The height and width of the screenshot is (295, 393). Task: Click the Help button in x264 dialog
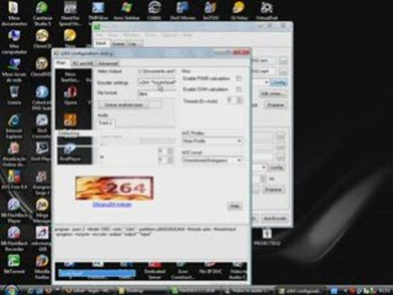pyautogui.click(x=235, y=206)
